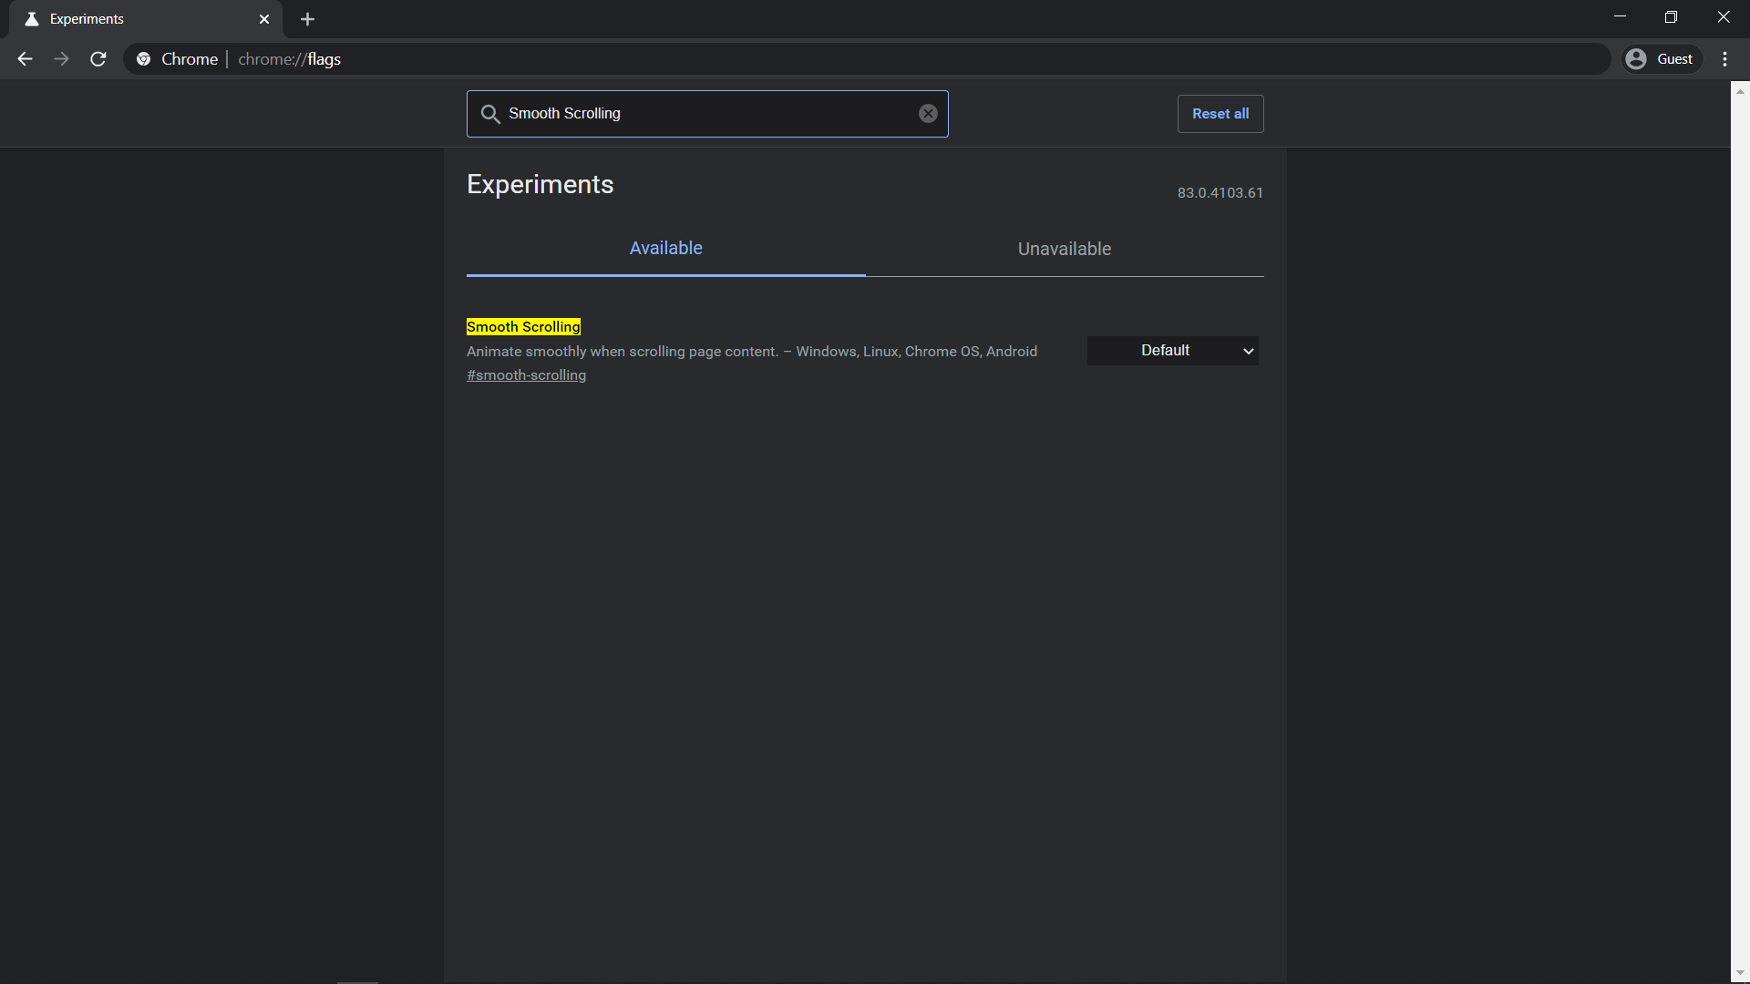Follow the #smooth-scrolling anchor link
This screenshot has width=1750, height=984.
(x=526, y=375)
